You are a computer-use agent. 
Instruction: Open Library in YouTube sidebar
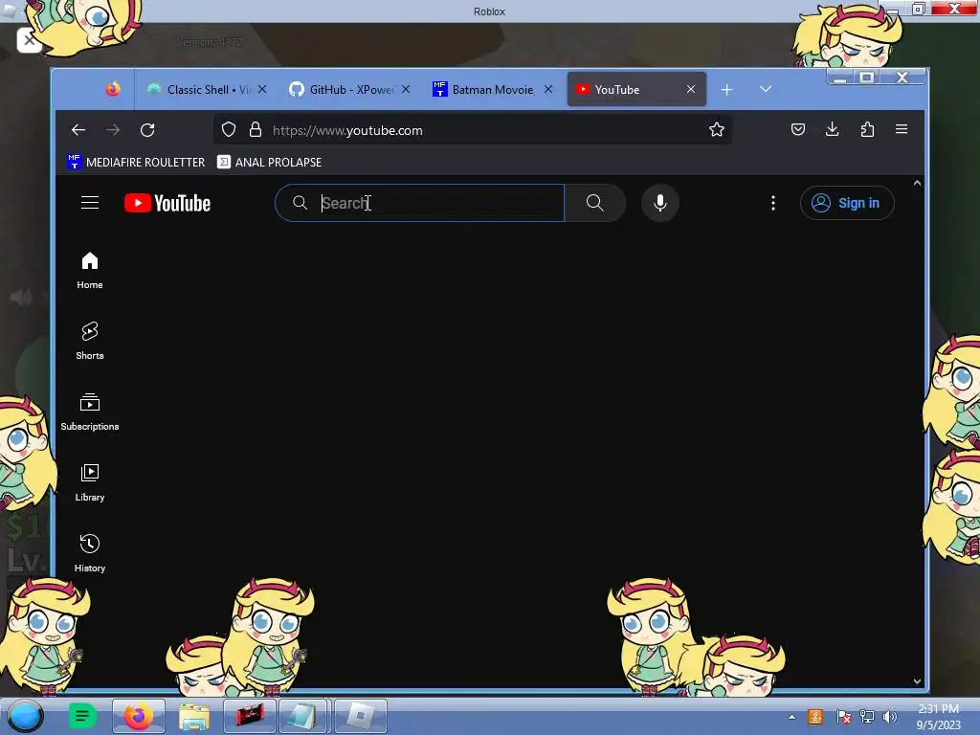90,482
